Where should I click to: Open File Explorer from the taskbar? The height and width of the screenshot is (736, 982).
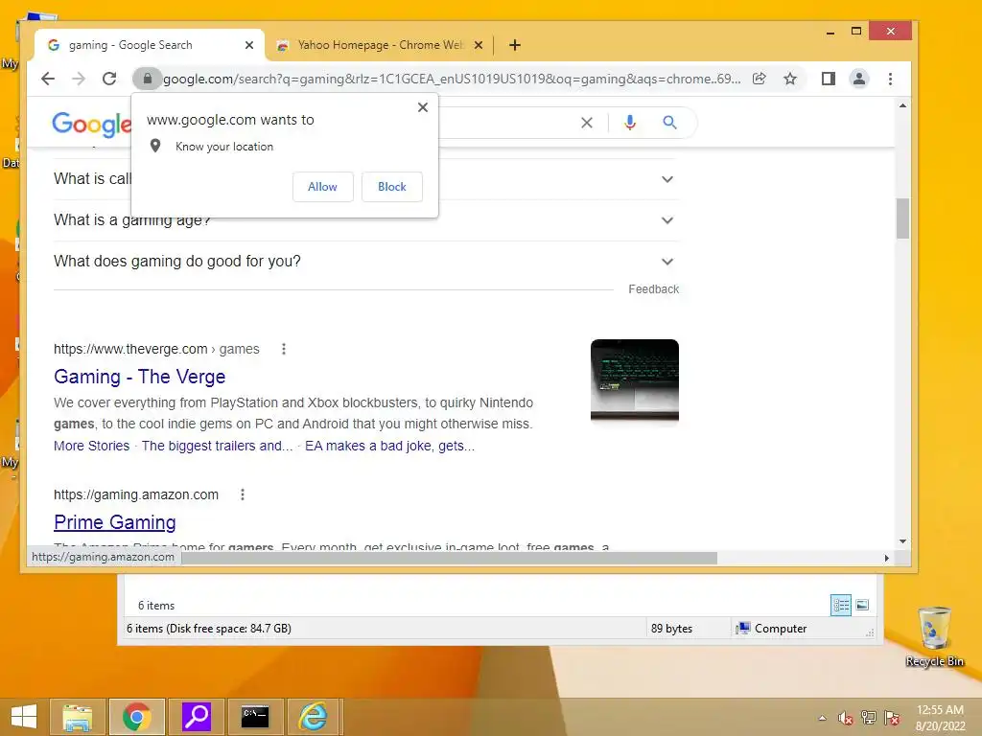[x=77, y=717]
